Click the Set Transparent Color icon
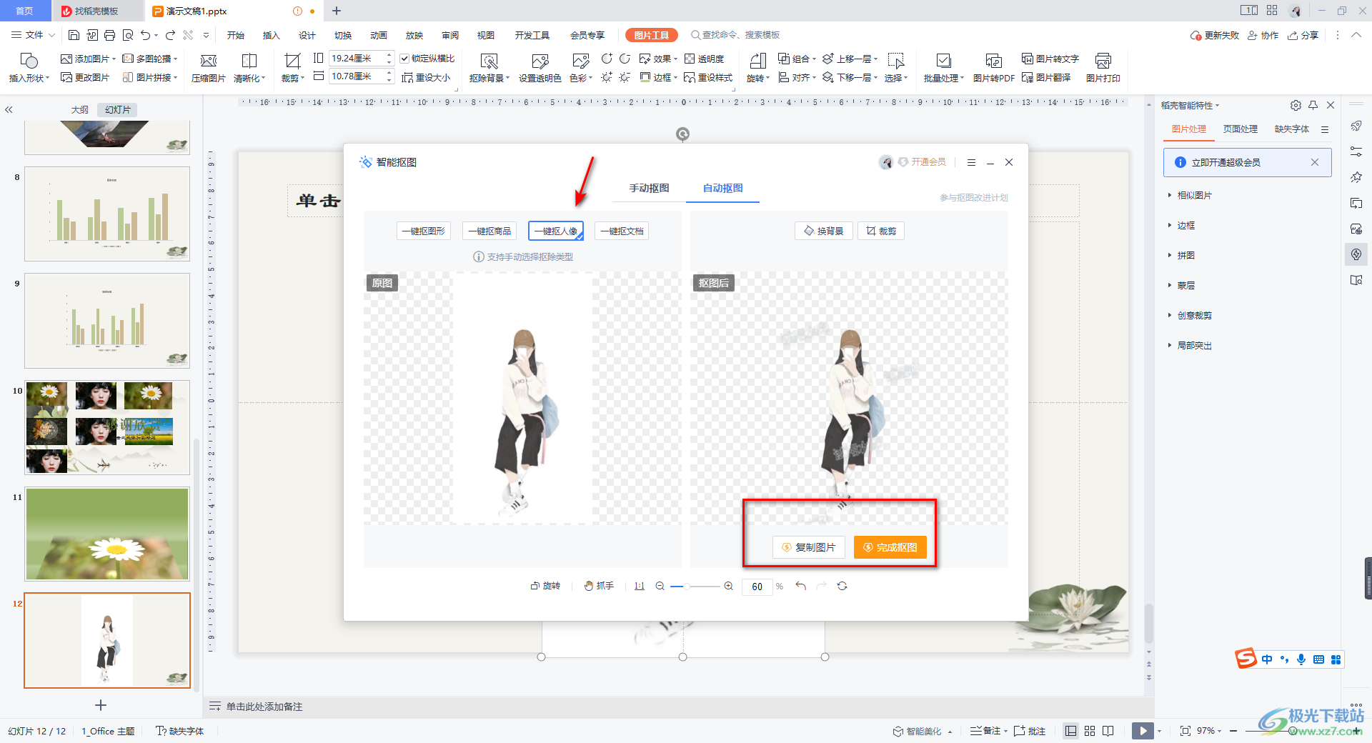This screenshot has width=1372, height=743. tap(540, 60)
